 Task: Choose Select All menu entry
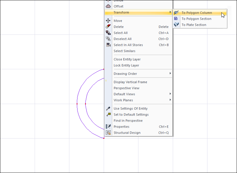[138, 33]
